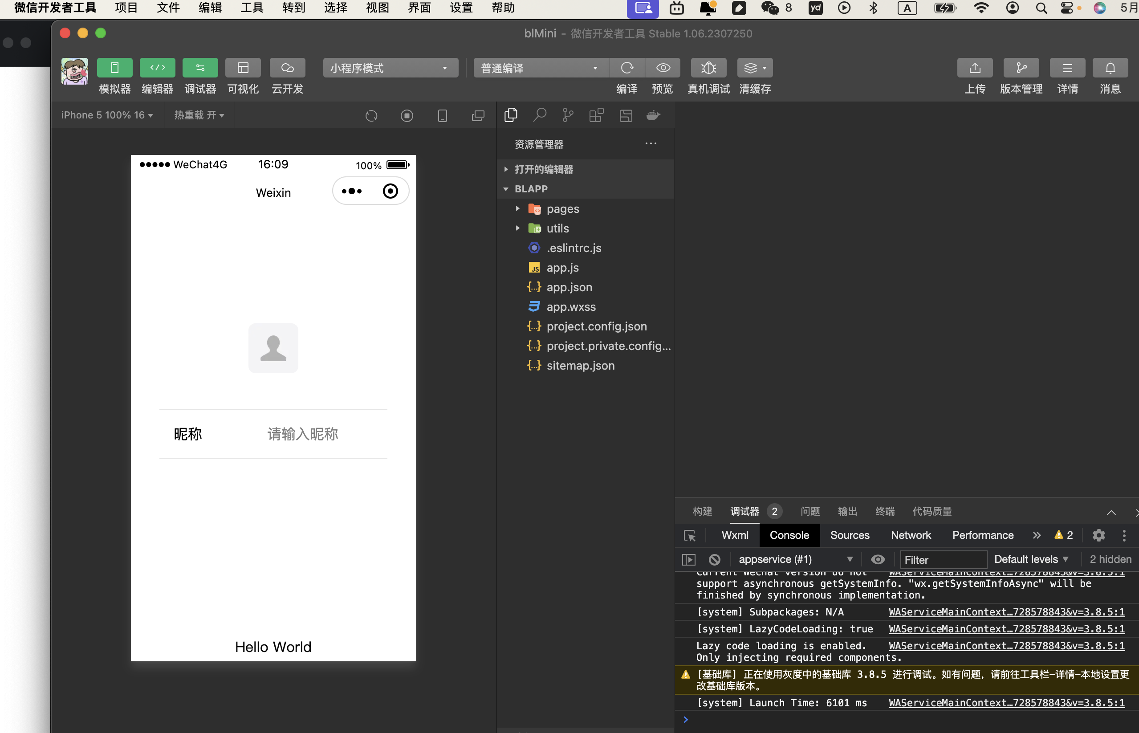Open the search icon in editor sidebar
The height and width of the screenshot is (733, 1139).
(540, 115)
